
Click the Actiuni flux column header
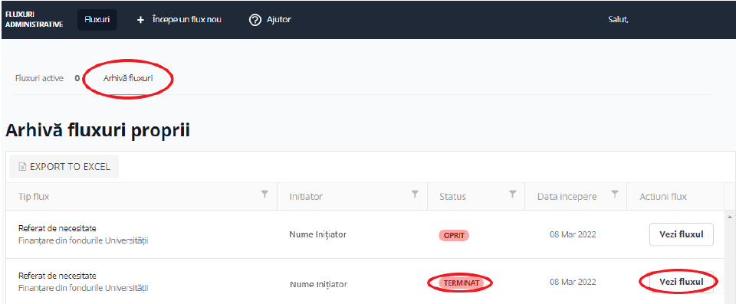pyautogui.click(x=663, y=197)
